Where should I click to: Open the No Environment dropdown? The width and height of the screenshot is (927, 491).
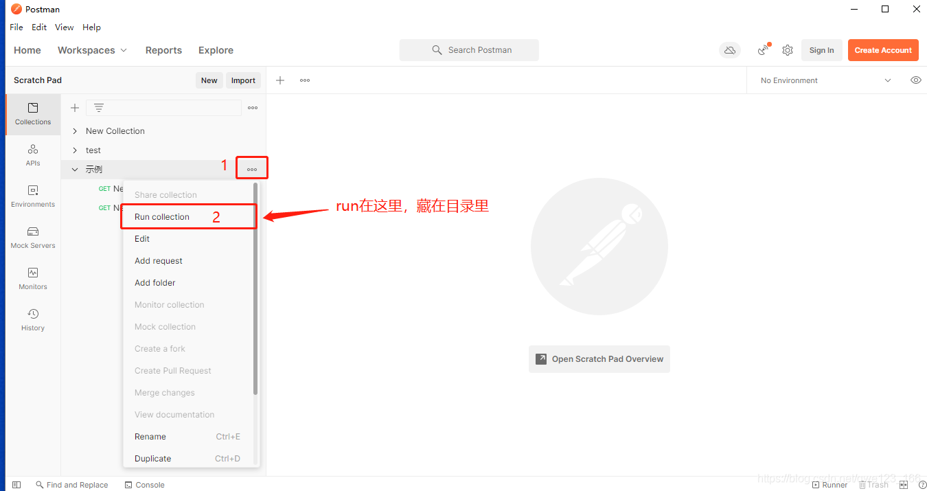coord(825,80)
